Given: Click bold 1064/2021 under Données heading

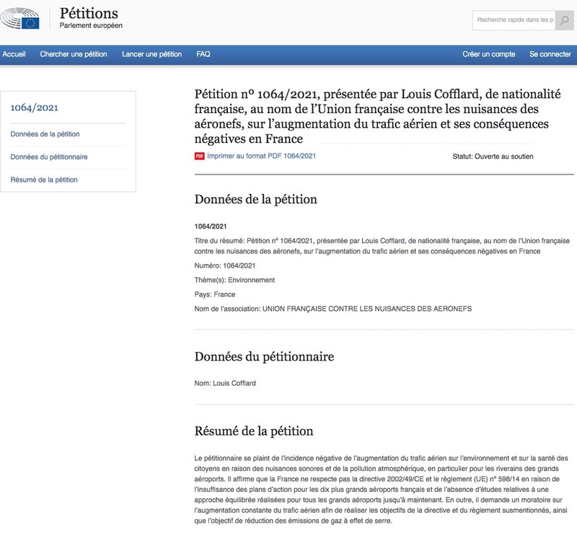Looking at the screenshot, I should click(x=211, y=226).
